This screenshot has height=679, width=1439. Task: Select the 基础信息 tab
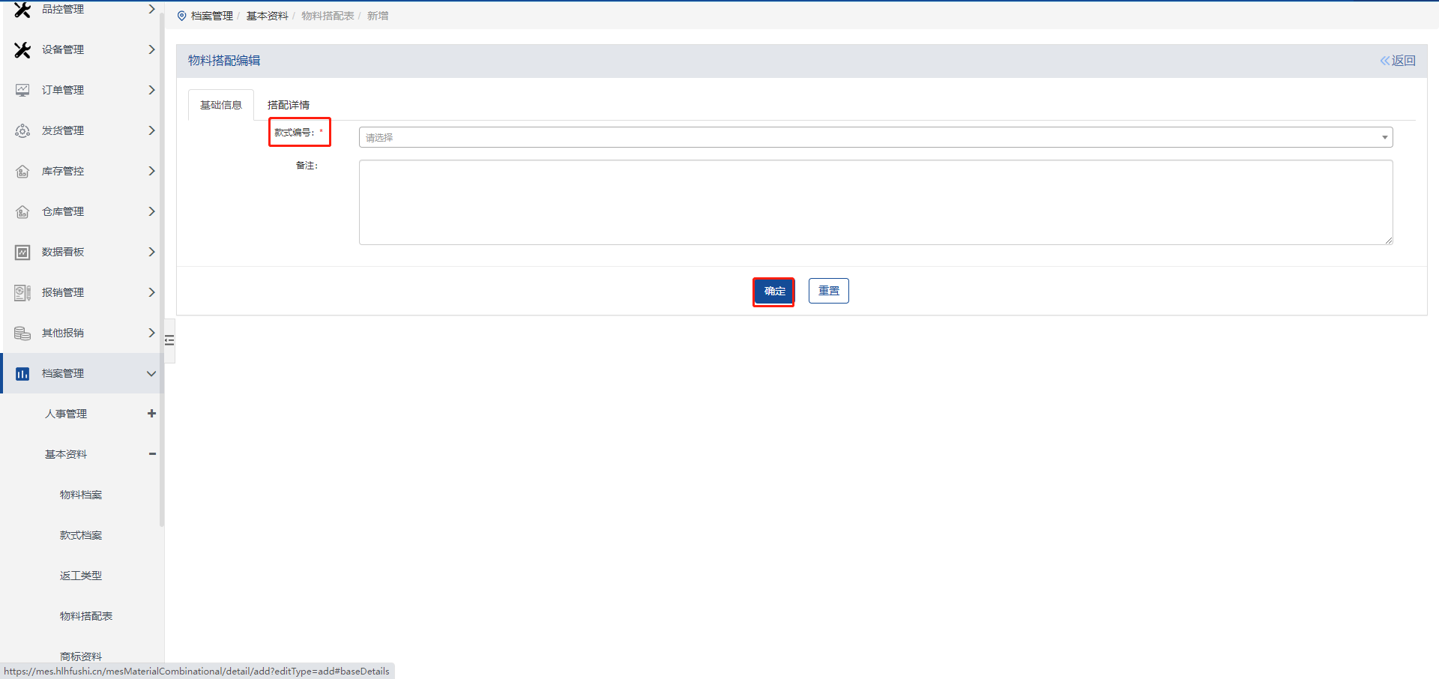(x=221, y=105)
